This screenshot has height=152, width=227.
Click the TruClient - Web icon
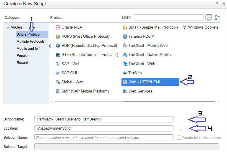(125, 64)
